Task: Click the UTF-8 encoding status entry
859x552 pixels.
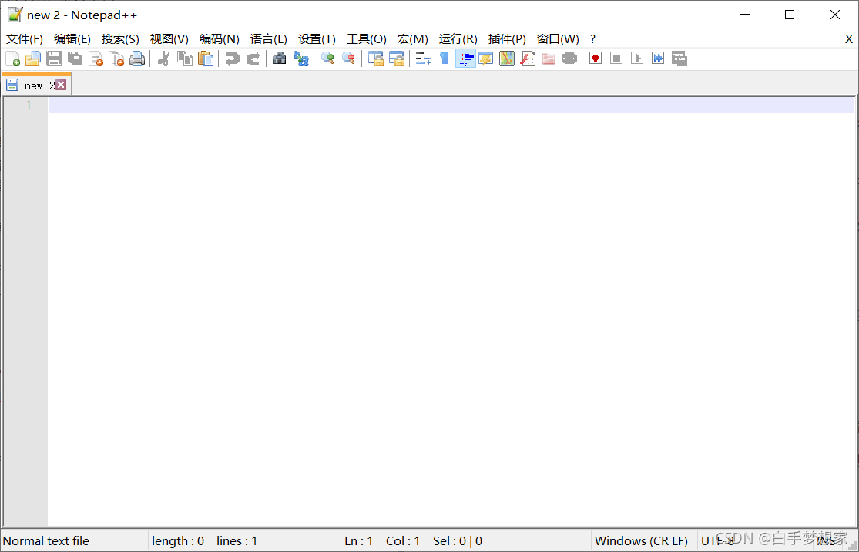Action: pyautogui.click(x=717, y=541)
